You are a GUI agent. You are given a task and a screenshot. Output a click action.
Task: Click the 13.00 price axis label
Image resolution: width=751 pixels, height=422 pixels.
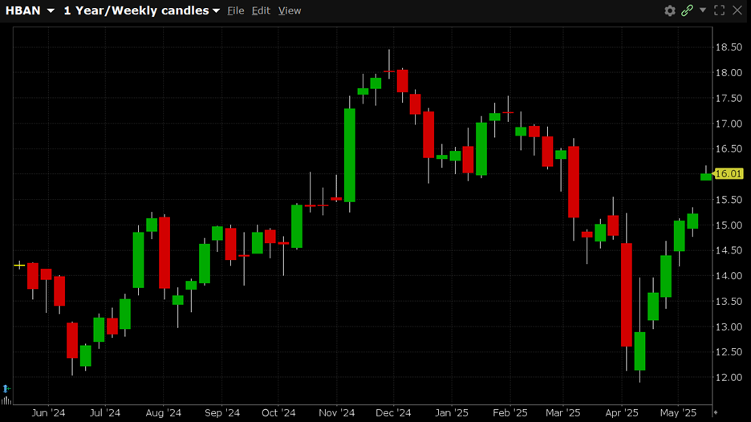pos(729,327)
